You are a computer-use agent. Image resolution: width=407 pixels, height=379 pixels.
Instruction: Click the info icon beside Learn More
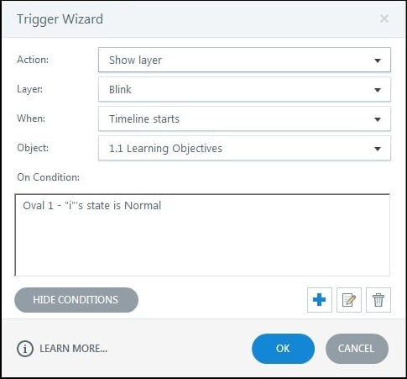[x=25, y=349]
